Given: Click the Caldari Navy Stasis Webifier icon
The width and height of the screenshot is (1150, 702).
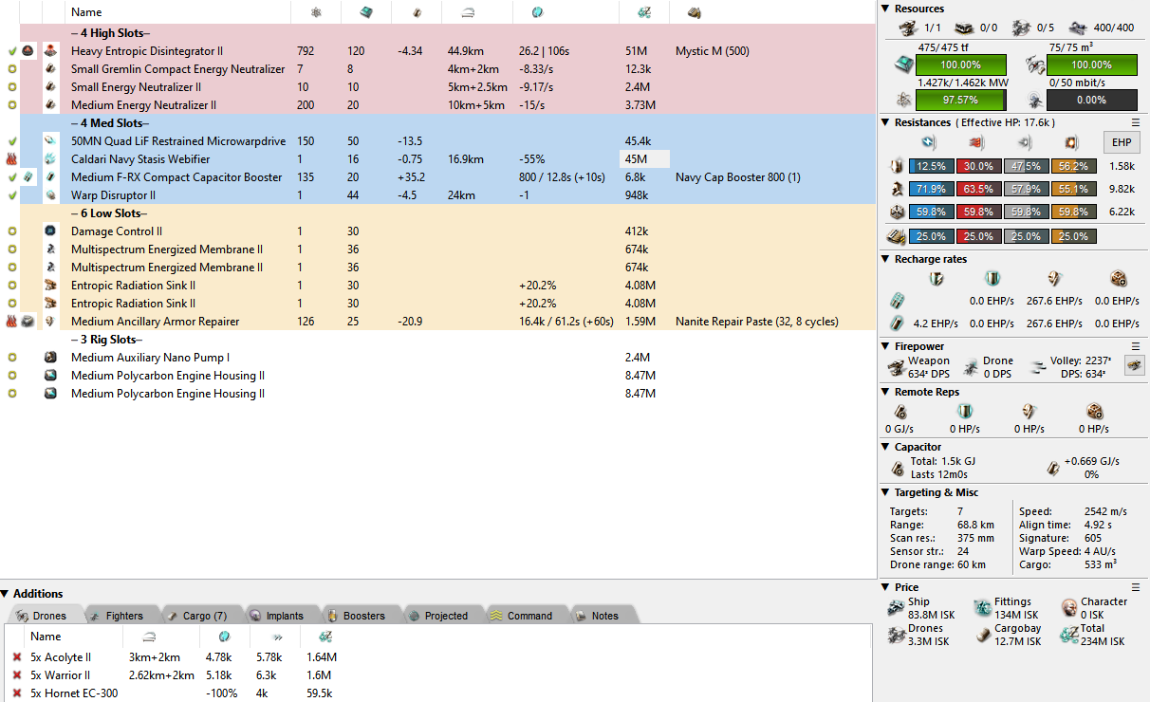Looking at the screenshot, I should tap(51, 159).
